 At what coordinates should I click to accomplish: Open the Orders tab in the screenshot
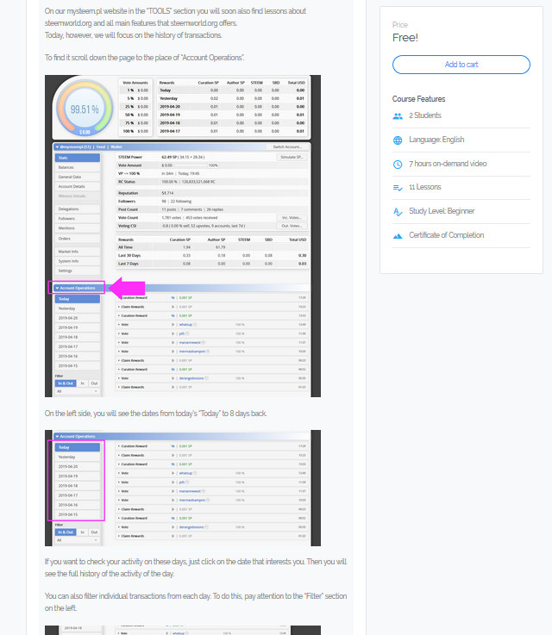[x=78, y=239]
